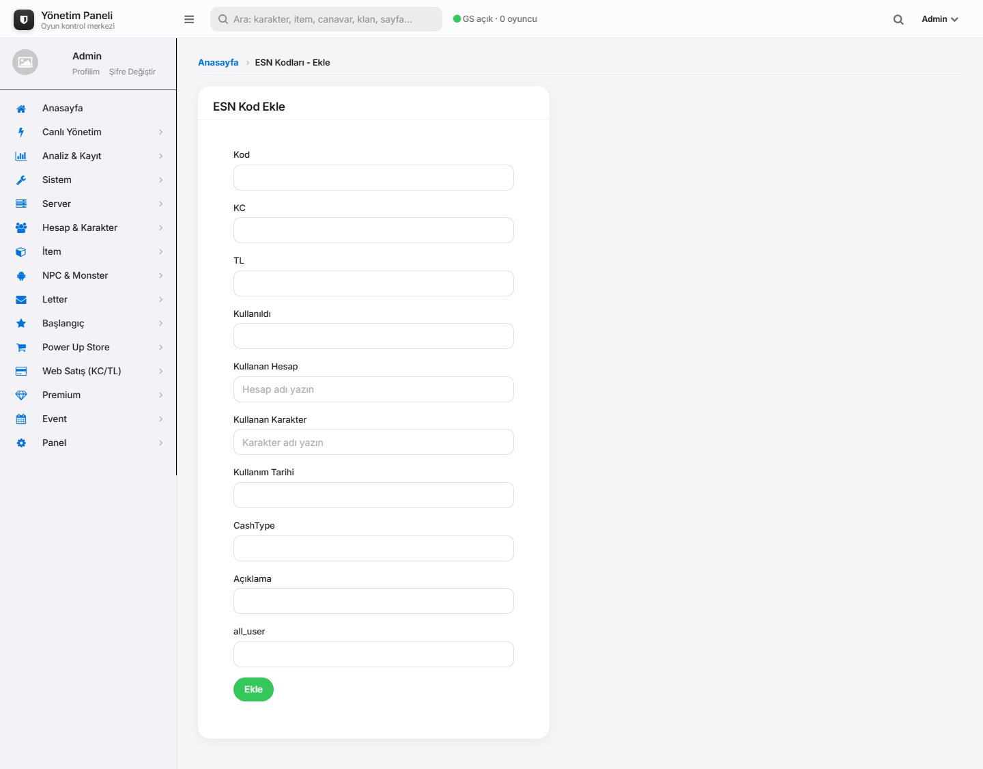The image size is (983, 769).
Task: Focus the top search bar
Action: click(326, 19)
